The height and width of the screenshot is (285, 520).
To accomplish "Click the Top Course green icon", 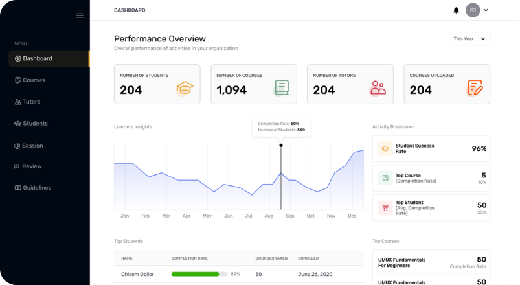I will point(385,178).
